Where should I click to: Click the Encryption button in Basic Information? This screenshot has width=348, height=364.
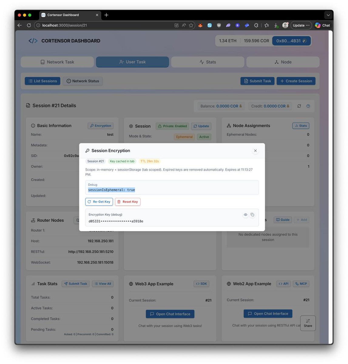pos(100,126)
